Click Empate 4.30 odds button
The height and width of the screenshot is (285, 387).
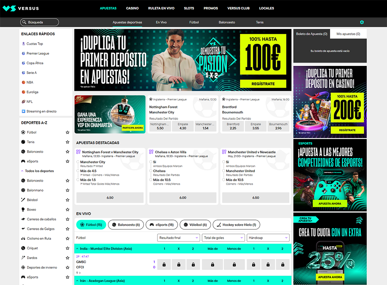pyautogui.click(x=183, y=126)
